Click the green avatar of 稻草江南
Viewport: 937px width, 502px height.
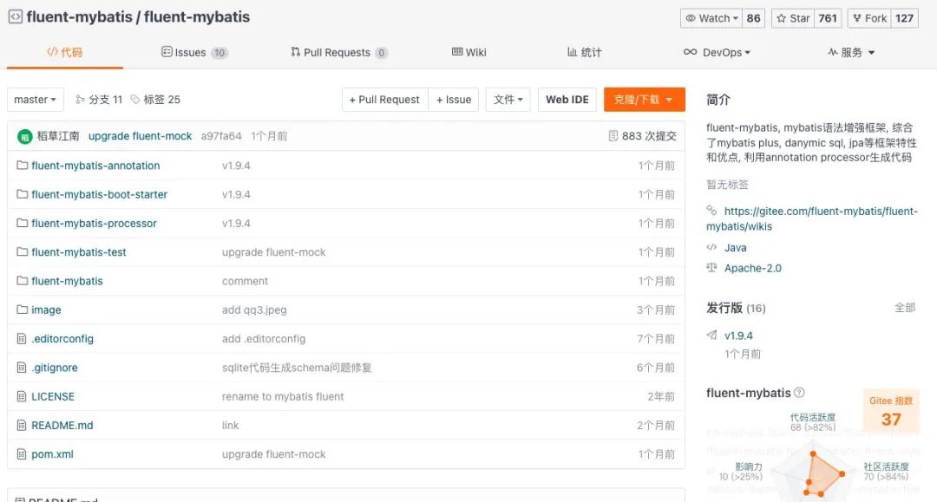pos(24,137)
